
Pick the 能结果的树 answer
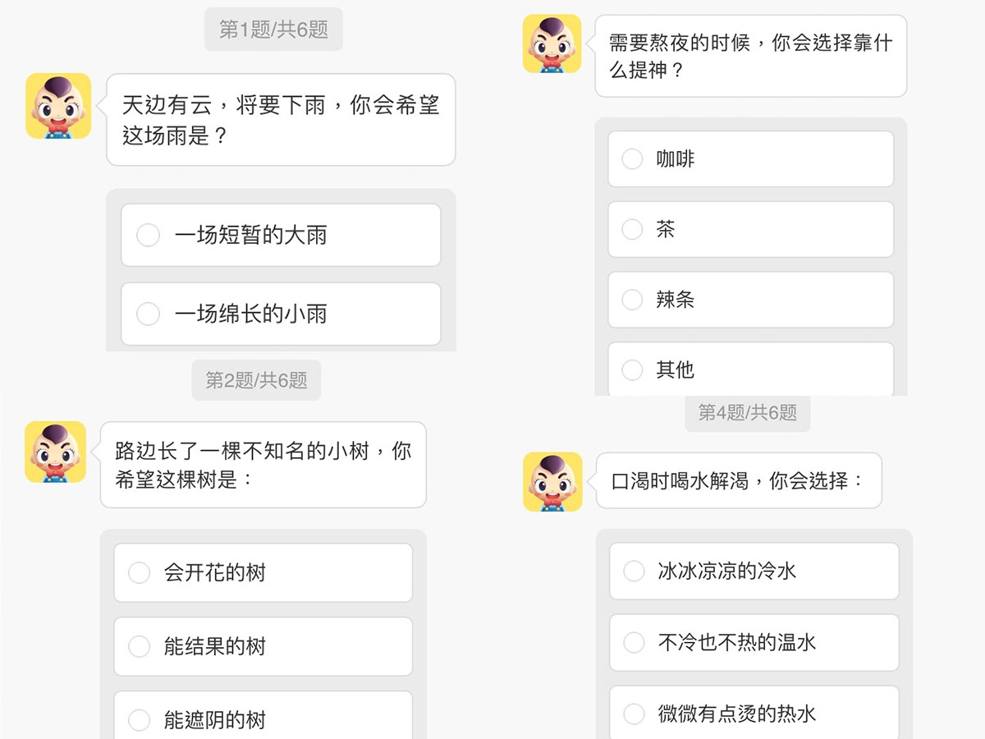coord(140,646)
